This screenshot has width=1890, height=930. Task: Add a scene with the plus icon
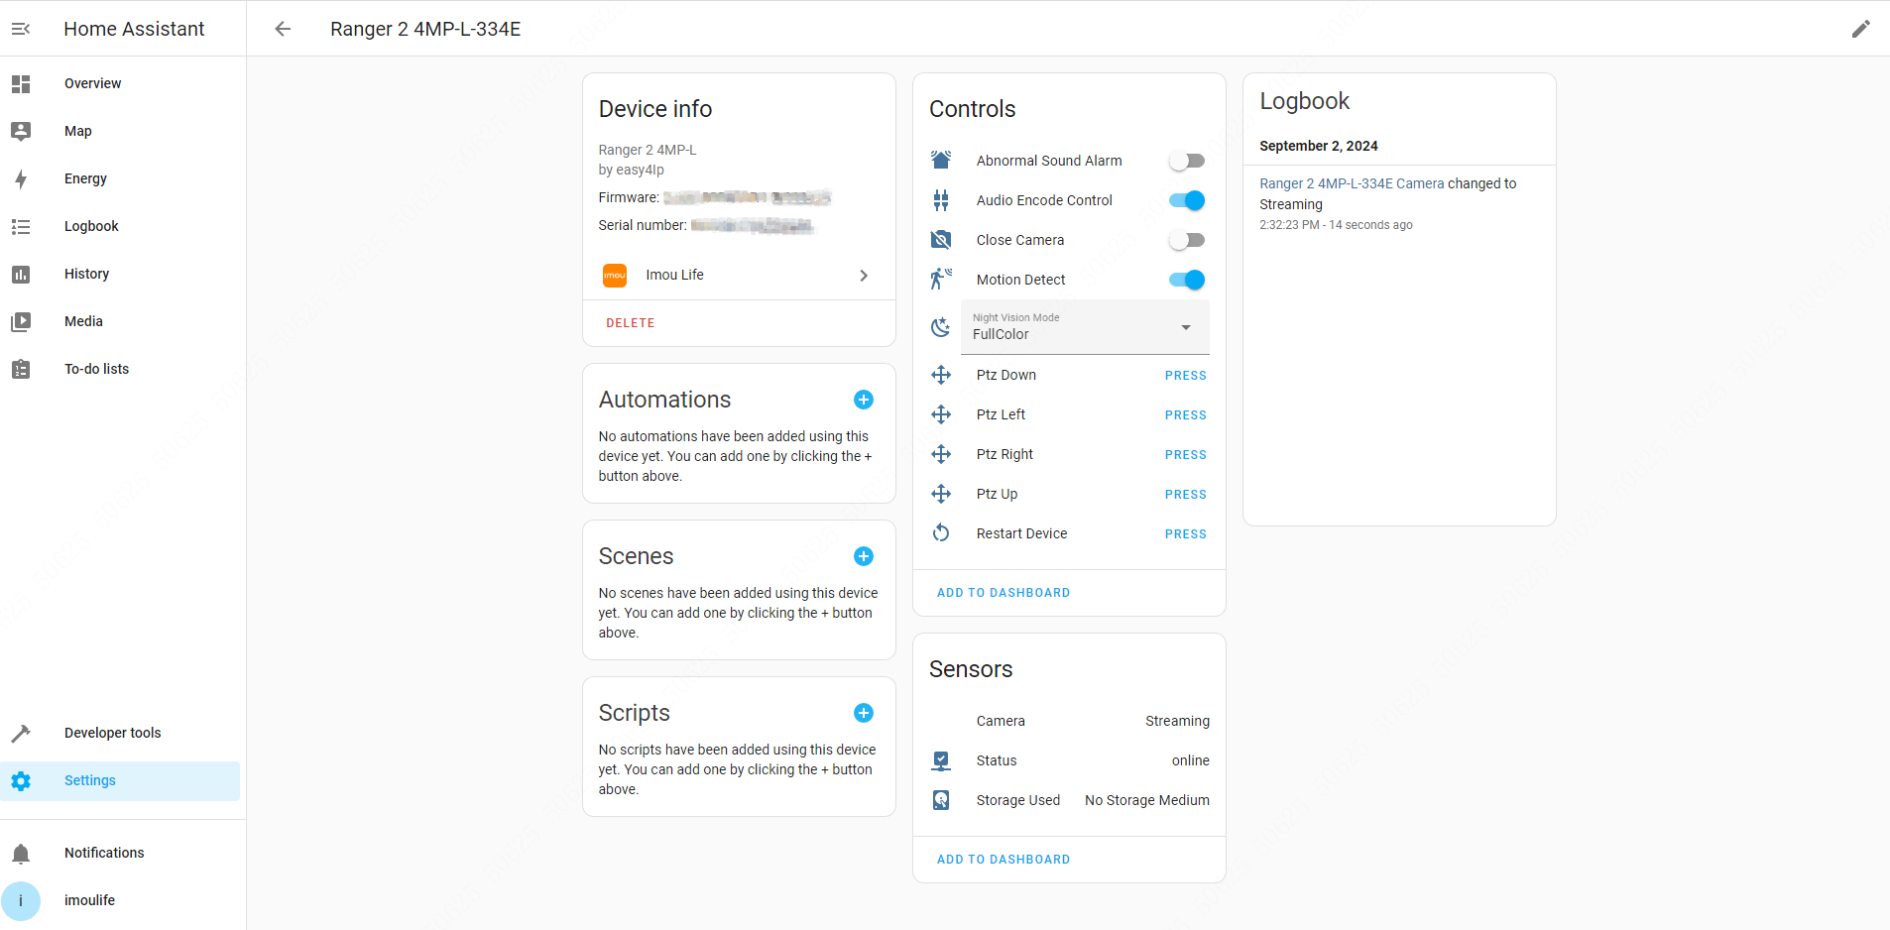click(x=864, y=556)
